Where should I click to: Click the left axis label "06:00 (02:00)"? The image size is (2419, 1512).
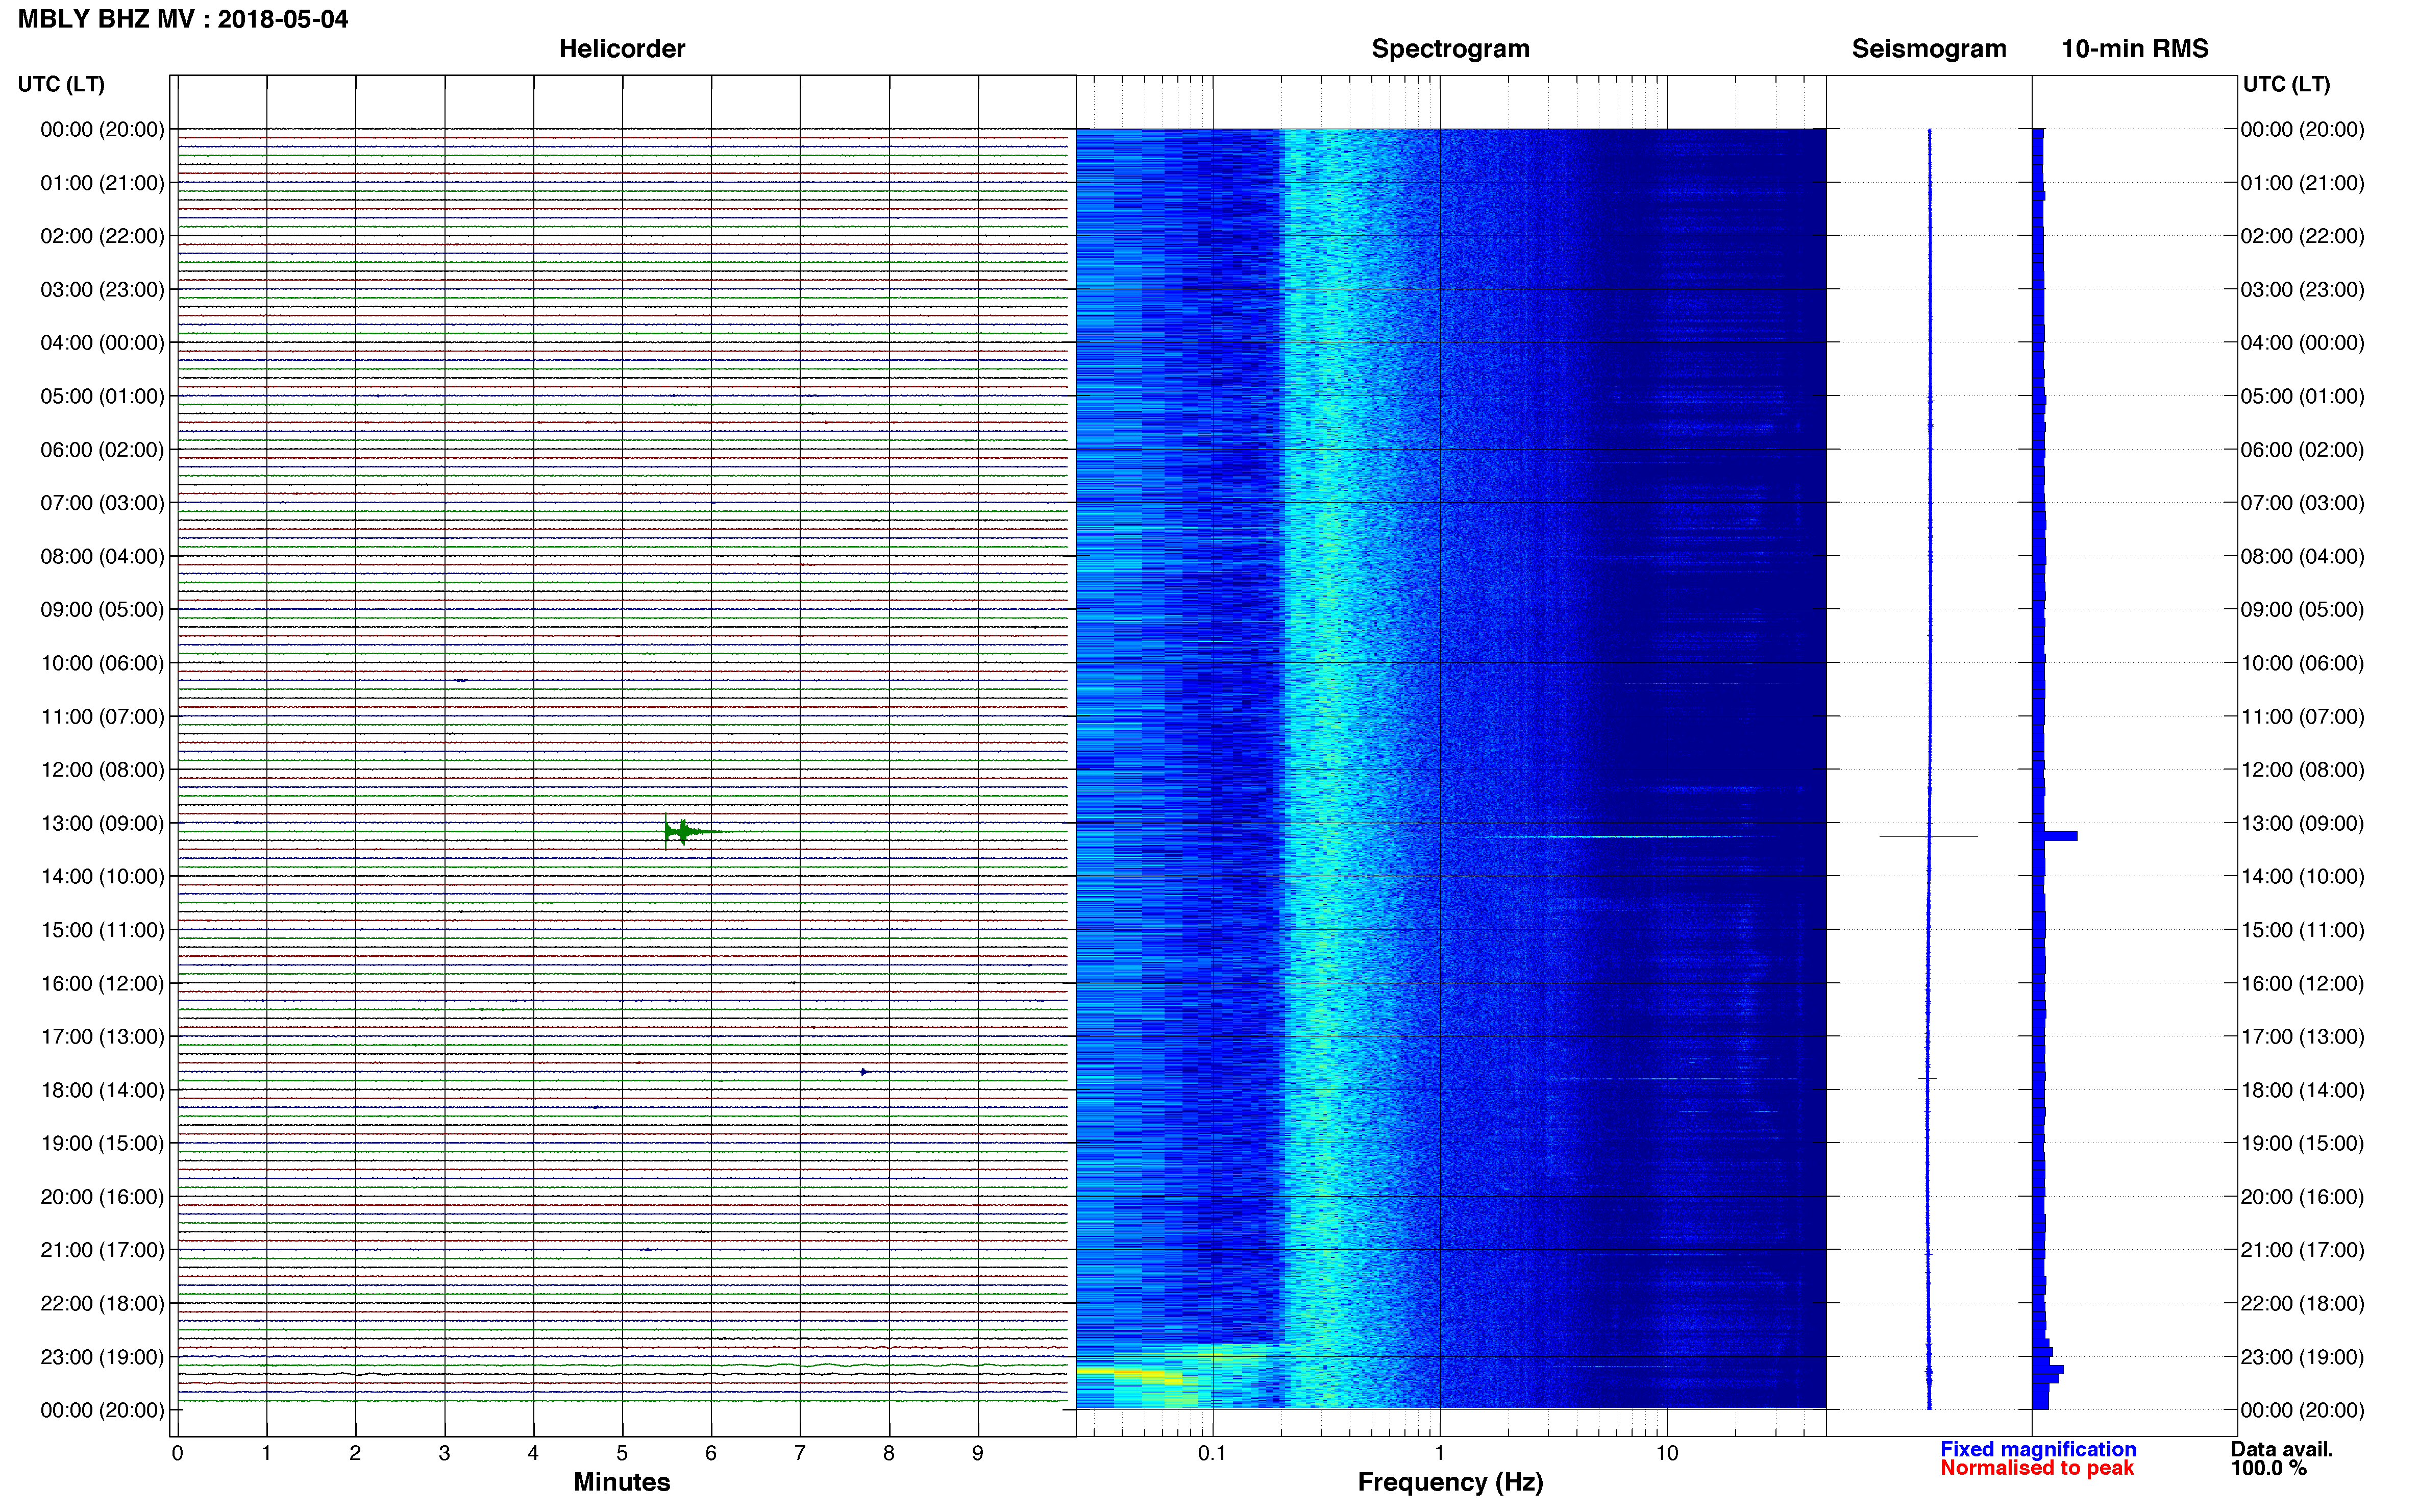pyautogui.click(x=102, y=449)
